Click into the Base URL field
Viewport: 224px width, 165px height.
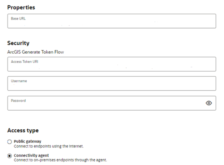coord(111,23)
